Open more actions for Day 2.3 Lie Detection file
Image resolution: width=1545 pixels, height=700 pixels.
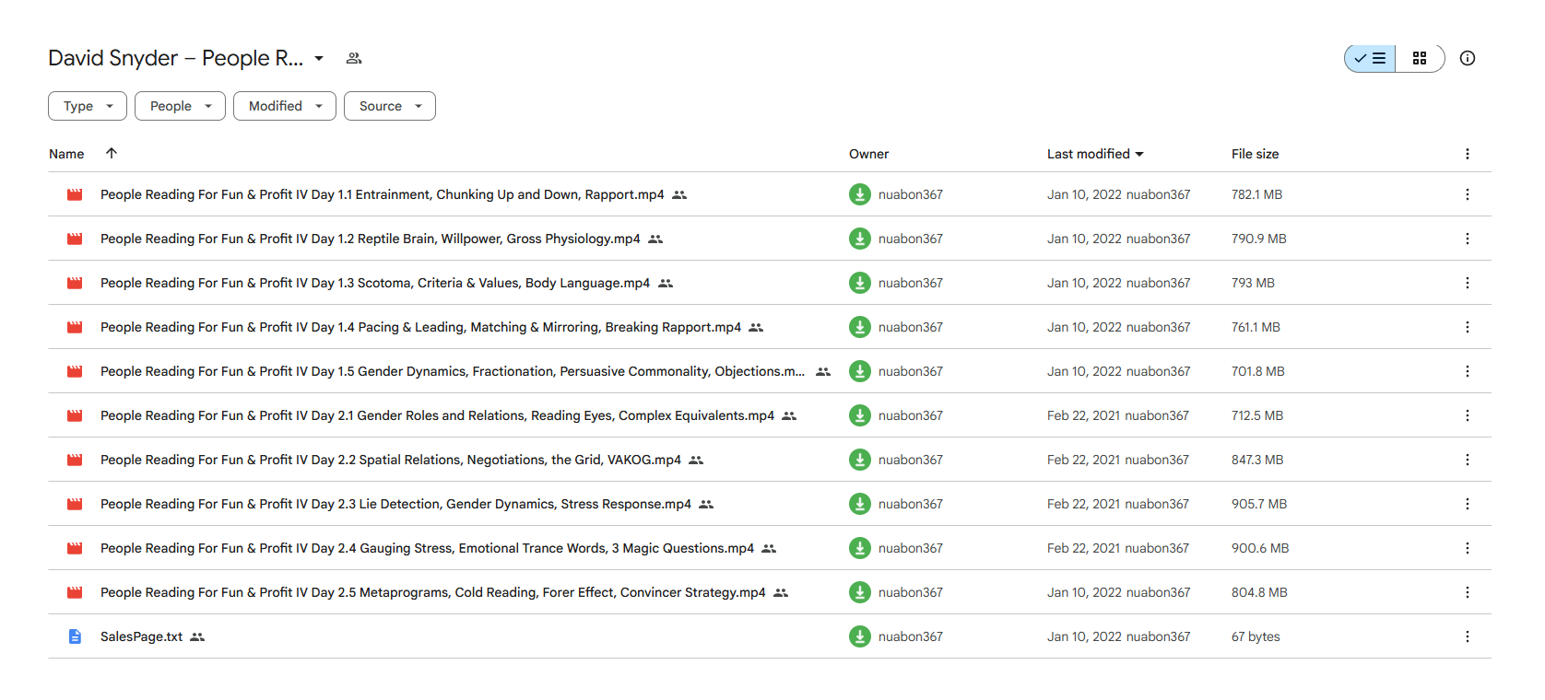coord(1468,504)
